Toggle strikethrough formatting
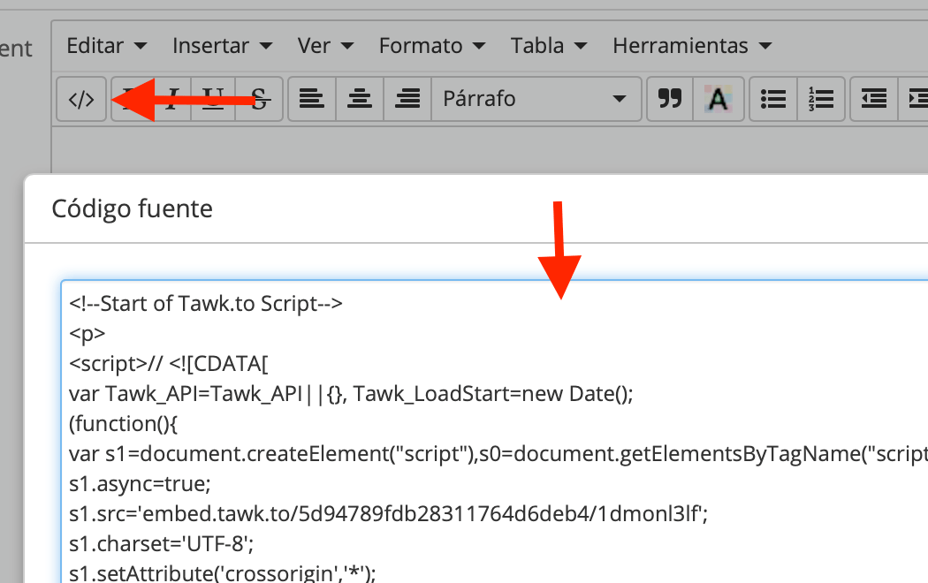 click(259, 99)
